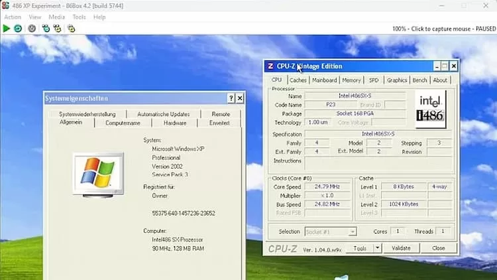Open the View menu
The width and height of the screenshot is (497, 280).
[x=35, y=17]
